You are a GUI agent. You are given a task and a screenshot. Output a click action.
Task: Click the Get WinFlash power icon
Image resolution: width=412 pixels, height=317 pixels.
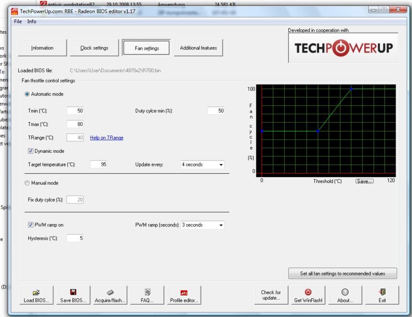(x=308, y=292)
